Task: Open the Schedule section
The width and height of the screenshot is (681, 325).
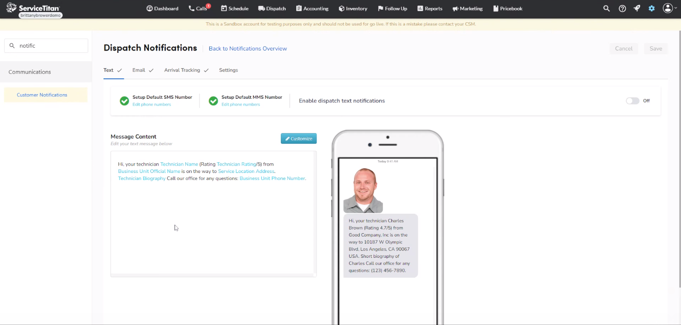Action: [234, 8]
